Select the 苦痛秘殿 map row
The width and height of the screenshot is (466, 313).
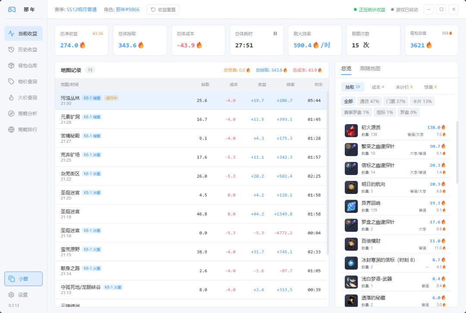(x=191, y=138)
